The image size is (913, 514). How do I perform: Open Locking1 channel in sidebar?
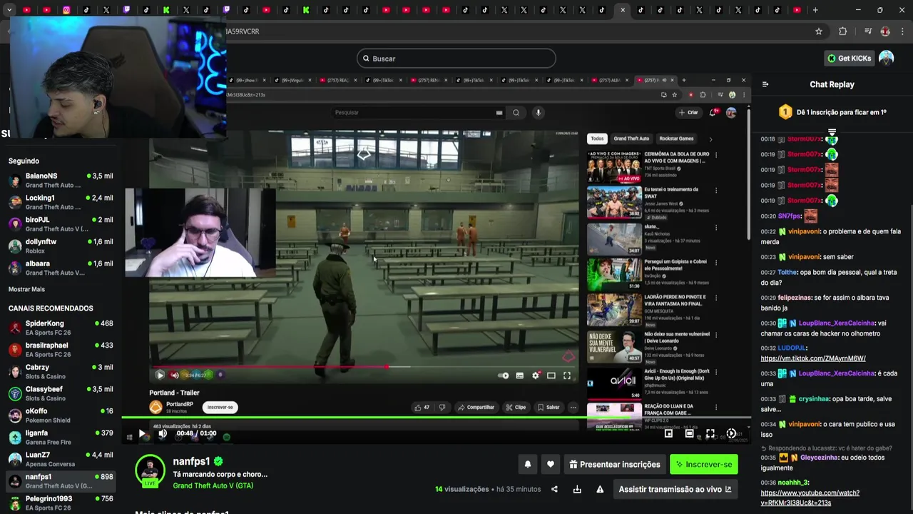point(61,202)
